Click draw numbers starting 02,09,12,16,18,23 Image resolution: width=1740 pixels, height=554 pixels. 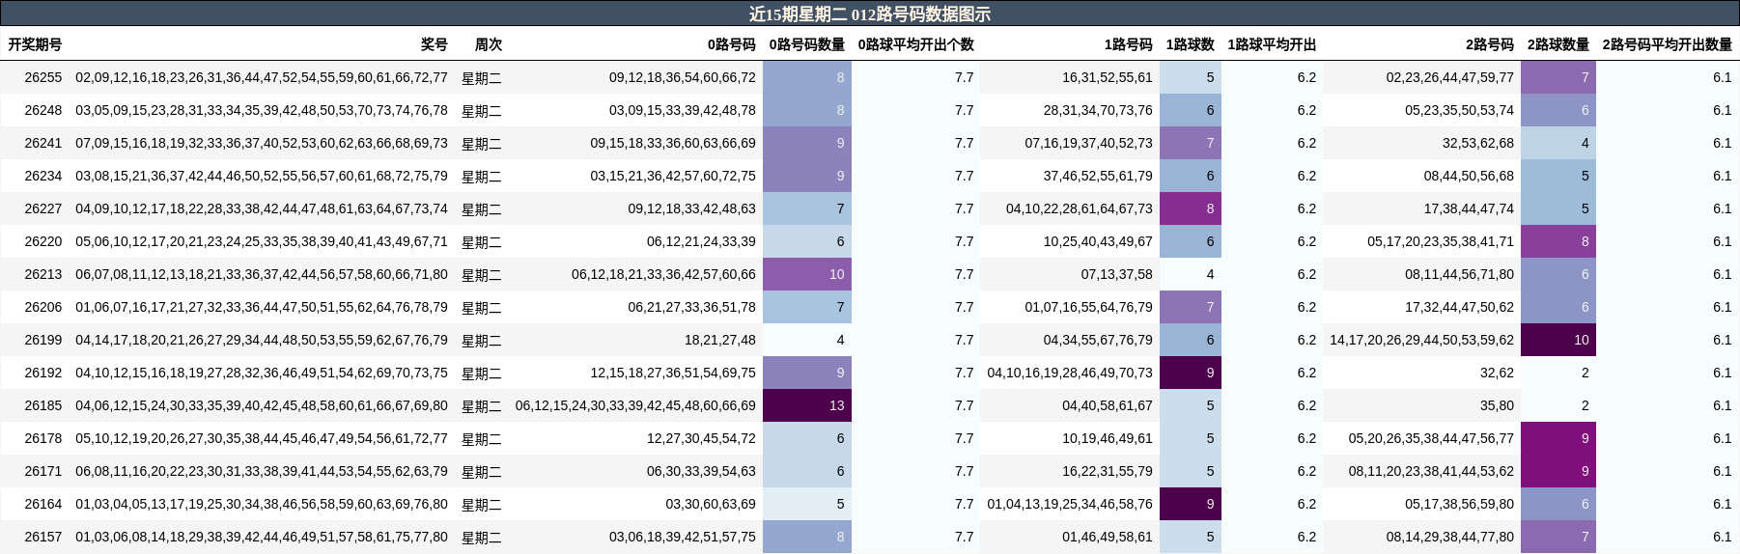(262, 77)
